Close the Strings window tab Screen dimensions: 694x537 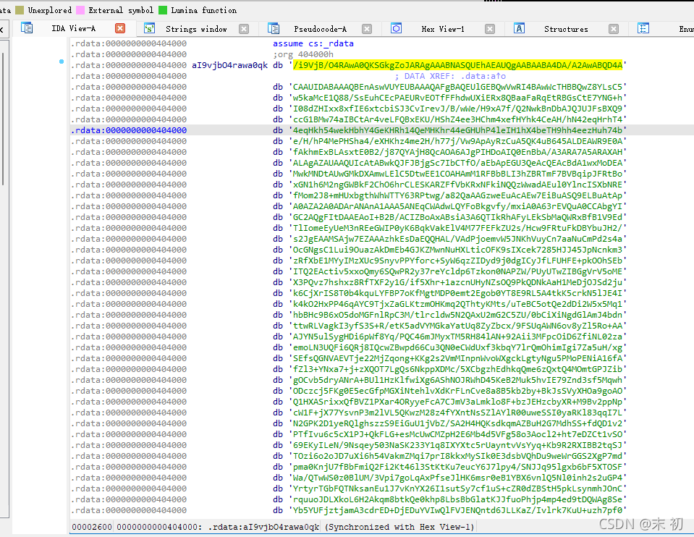[244, 29]
